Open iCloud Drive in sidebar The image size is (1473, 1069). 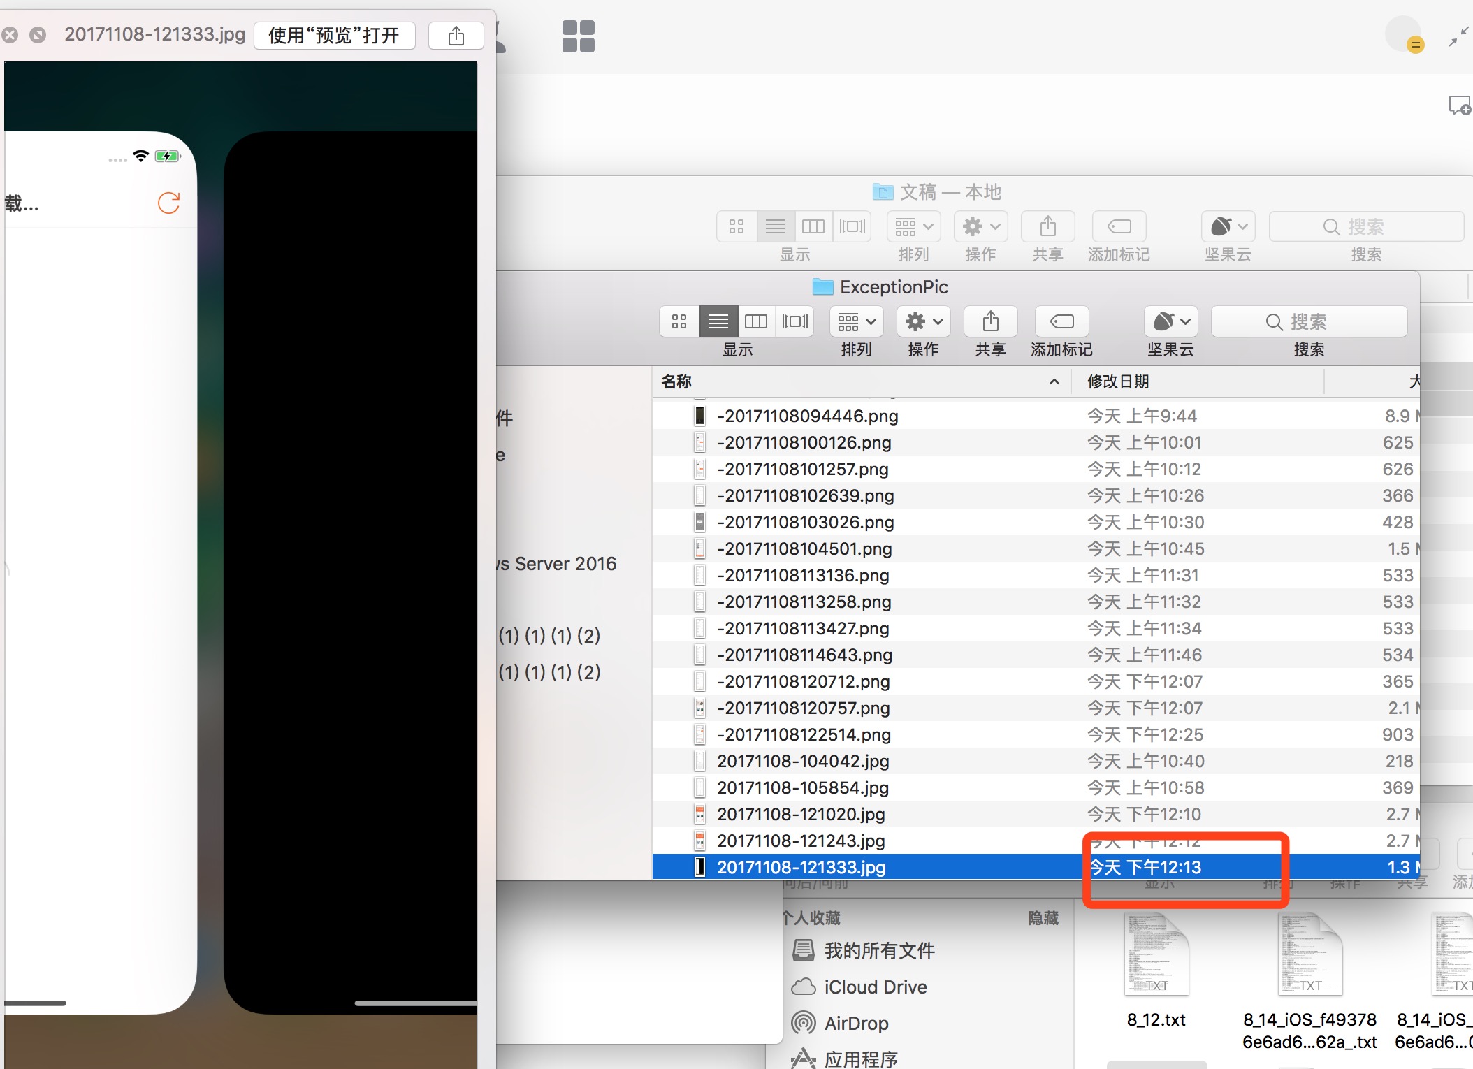click(x=875, y=987)
